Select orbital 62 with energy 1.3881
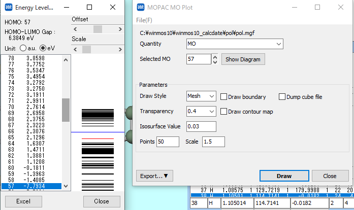 pyautogui.click(x=31, y=156)
